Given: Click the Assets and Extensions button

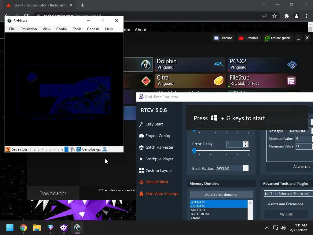Looking at the screenshot, I should pos(286,204).
